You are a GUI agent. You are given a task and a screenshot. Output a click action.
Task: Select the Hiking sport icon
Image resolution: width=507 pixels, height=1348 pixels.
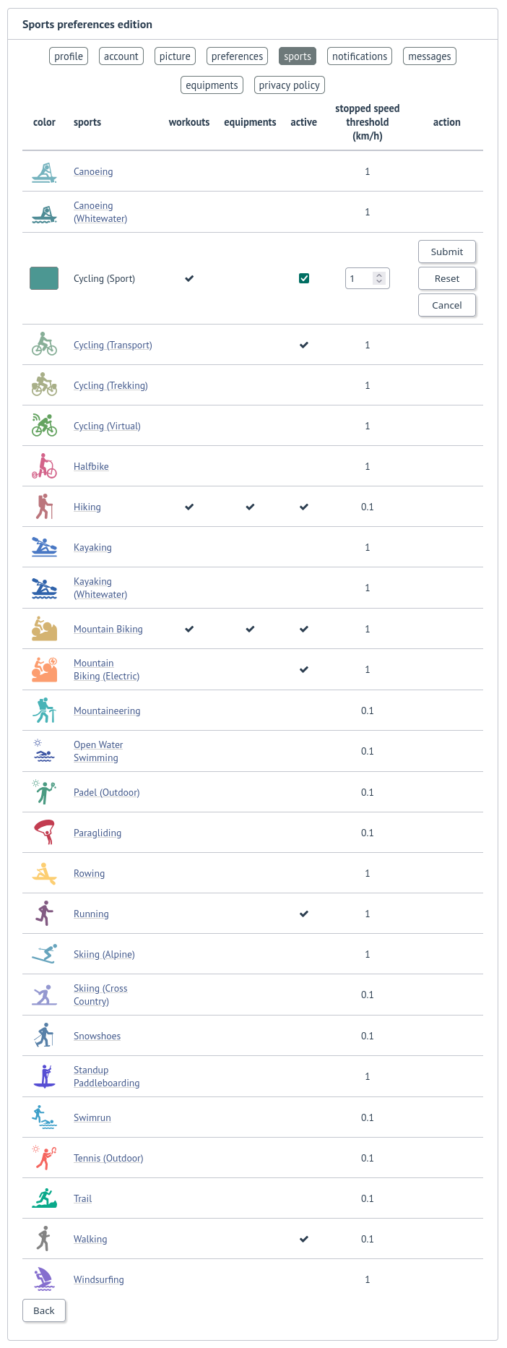[x=43, y=506]
